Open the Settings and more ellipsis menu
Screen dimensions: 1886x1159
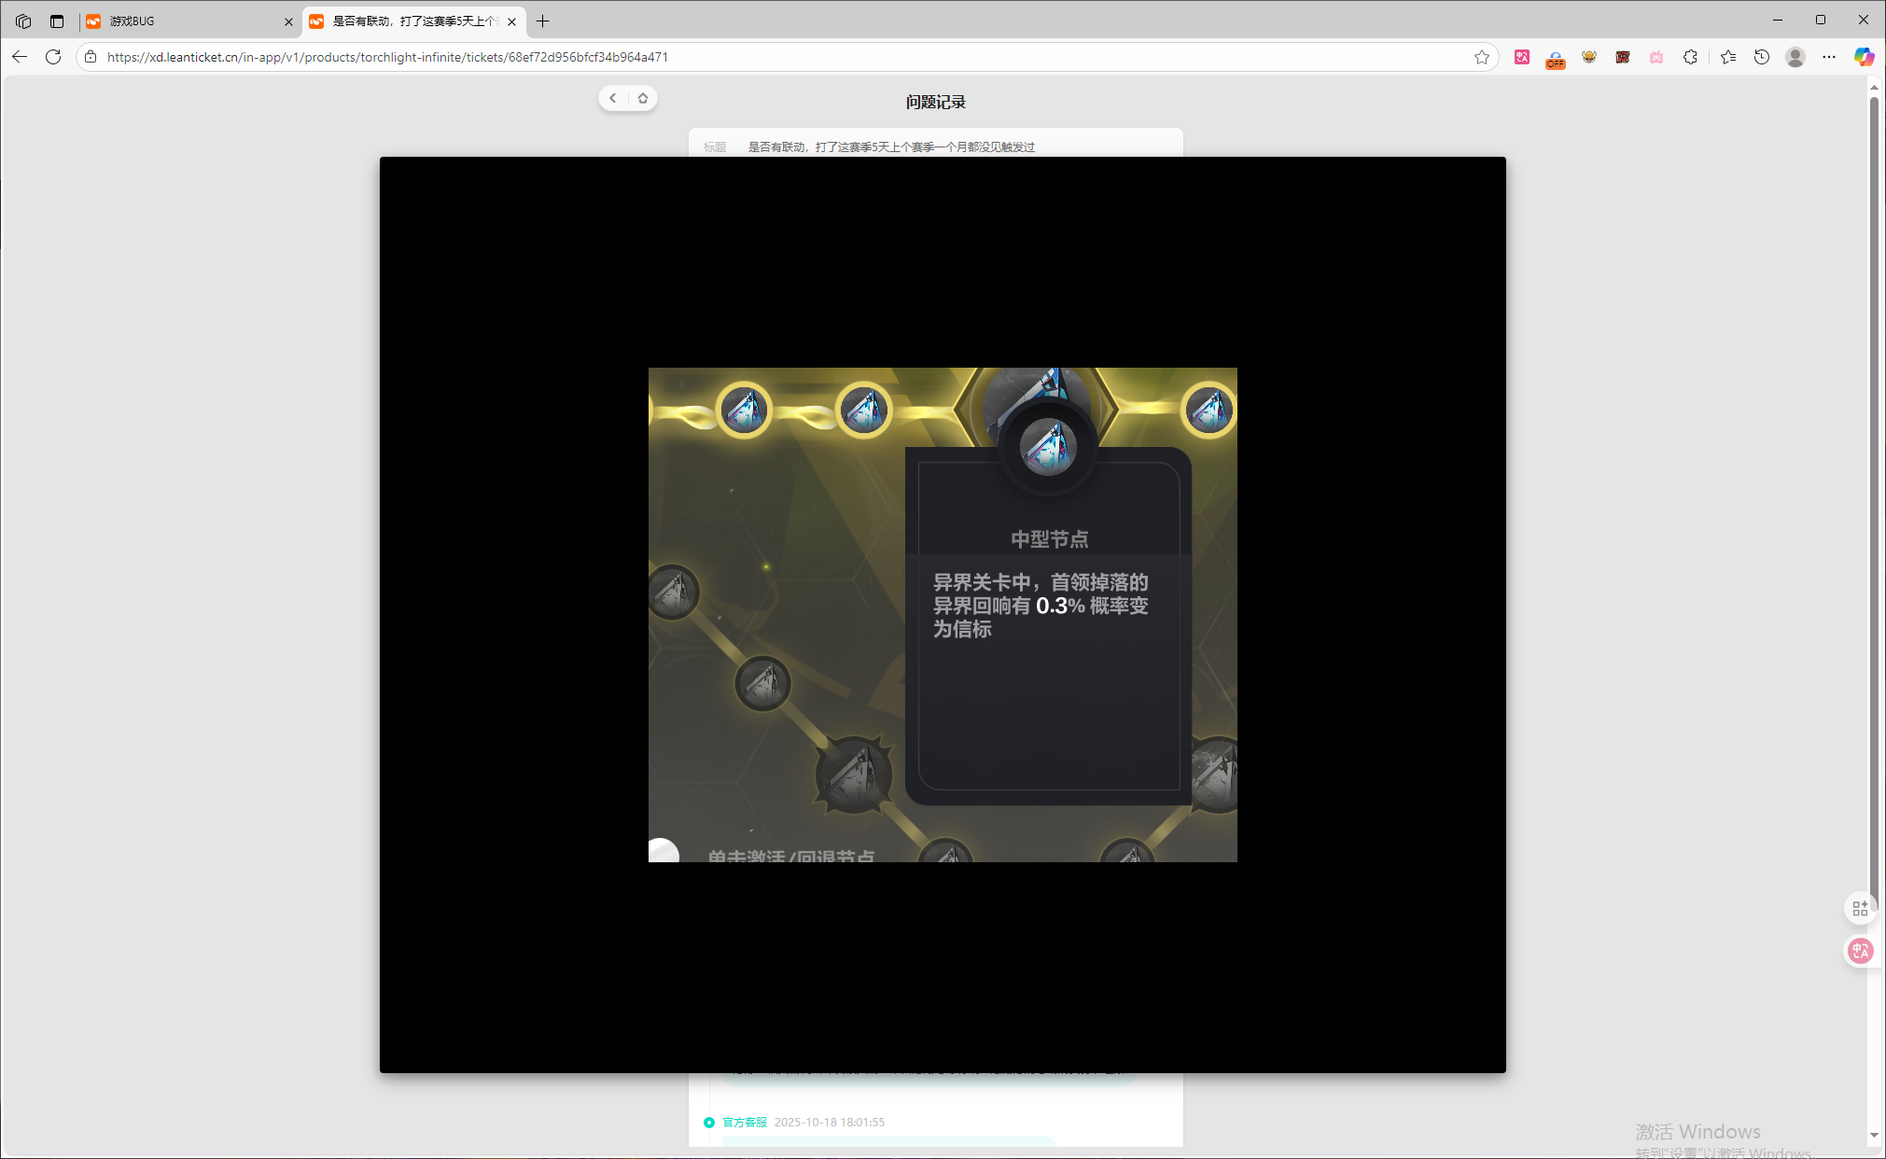pyautogui.click(x=1829, y=57)
